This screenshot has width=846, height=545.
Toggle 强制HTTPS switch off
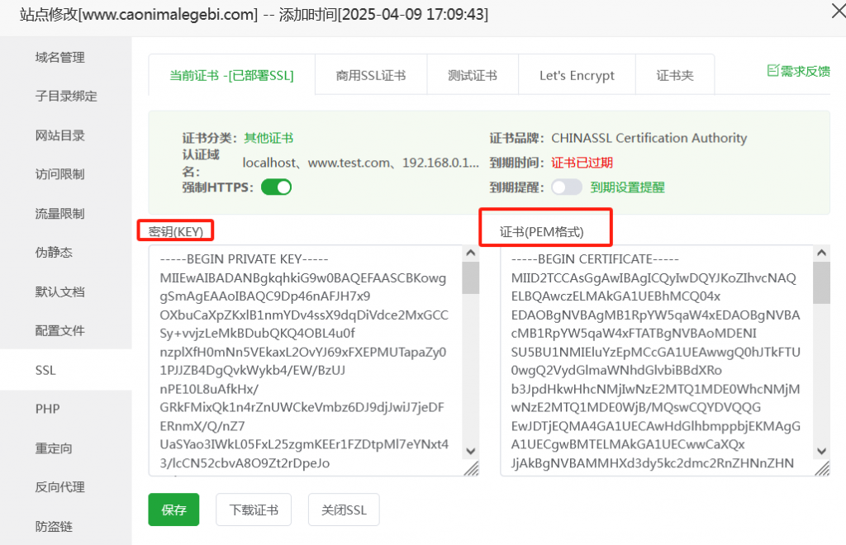point(276,187)
